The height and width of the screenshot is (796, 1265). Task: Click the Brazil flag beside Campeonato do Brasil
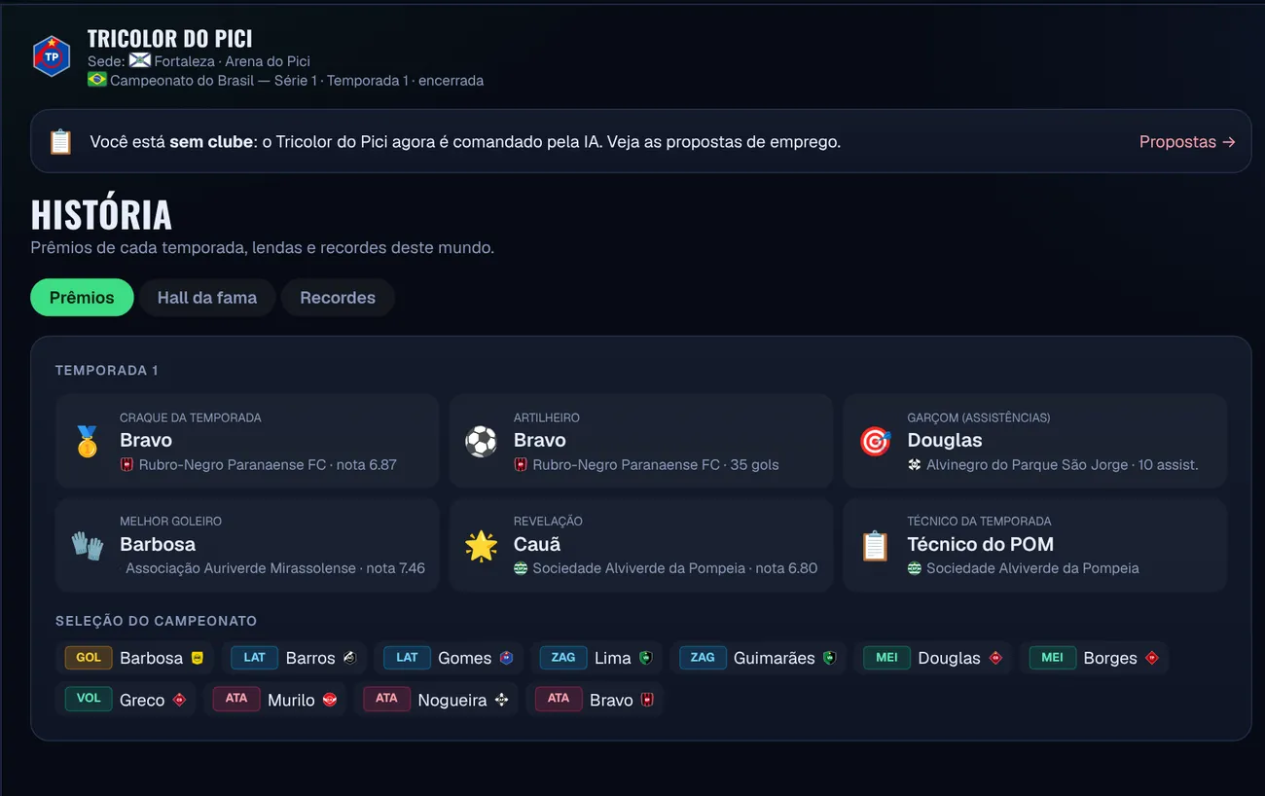pos(97,80)
